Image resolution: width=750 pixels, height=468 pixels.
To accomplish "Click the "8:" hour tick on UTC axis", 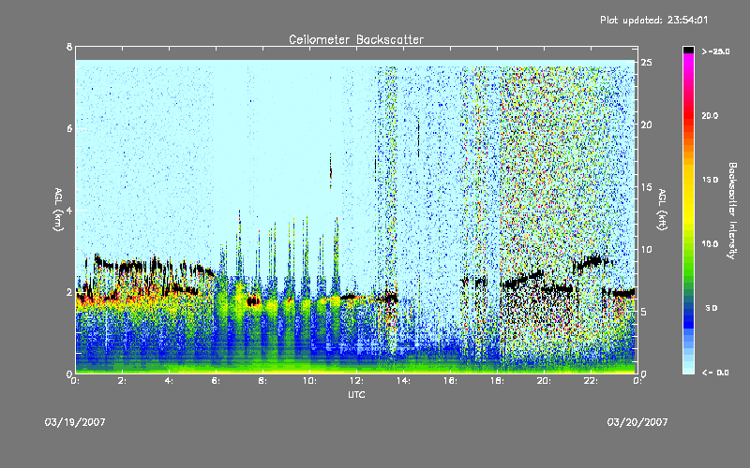I will [x=262, y=381].
